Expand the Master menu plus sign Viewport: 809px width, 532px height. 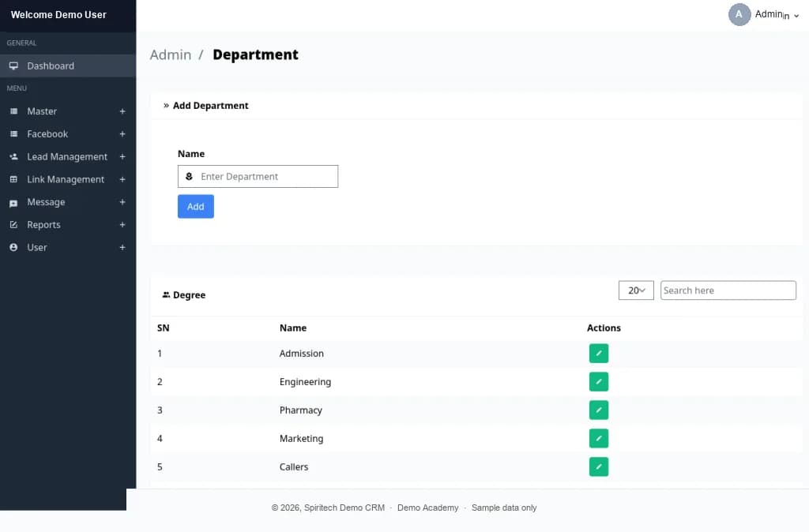click(122, 111)
